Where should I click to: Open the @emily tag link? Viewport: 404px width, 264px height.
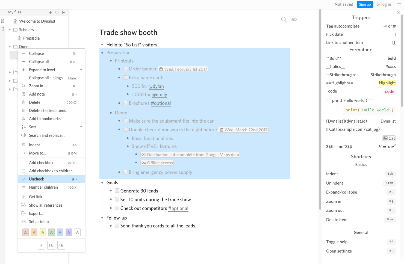pos(160,94)
